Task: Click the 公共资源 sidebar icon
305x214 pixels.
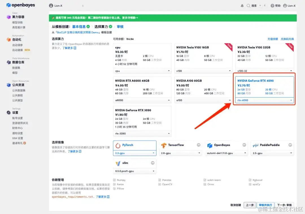Action: point(8,85)
